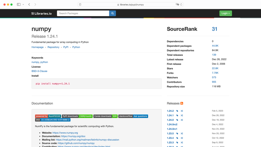
Task: Open release 1.24.1 link
Action: point(170,115)
